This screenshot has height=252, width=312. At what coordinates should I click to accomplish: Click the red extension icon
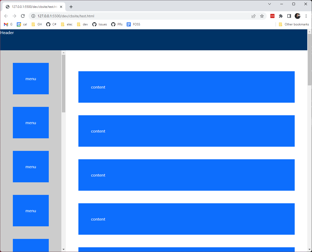point(272,16)
